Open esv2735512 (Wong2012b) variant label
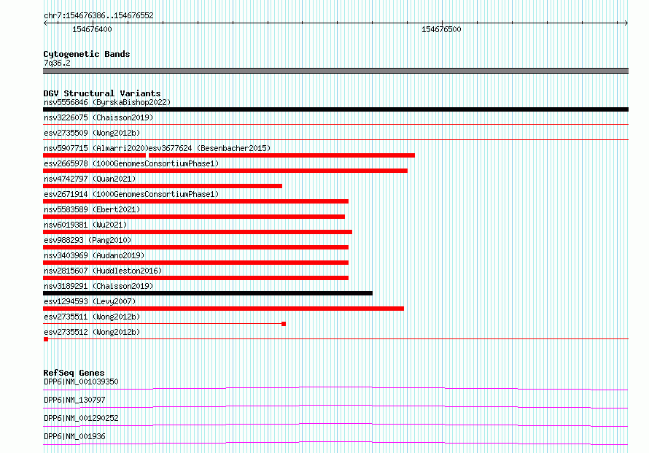The height and width of the screenshot is (453, 649). coord(92,332)
